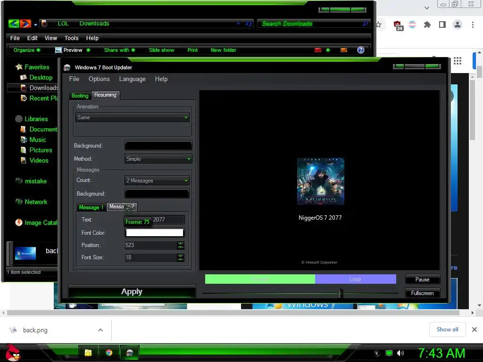Open the Method dropdown set to Simple
This screenshot has width=483, height=362.
click(x=158, y=159)
